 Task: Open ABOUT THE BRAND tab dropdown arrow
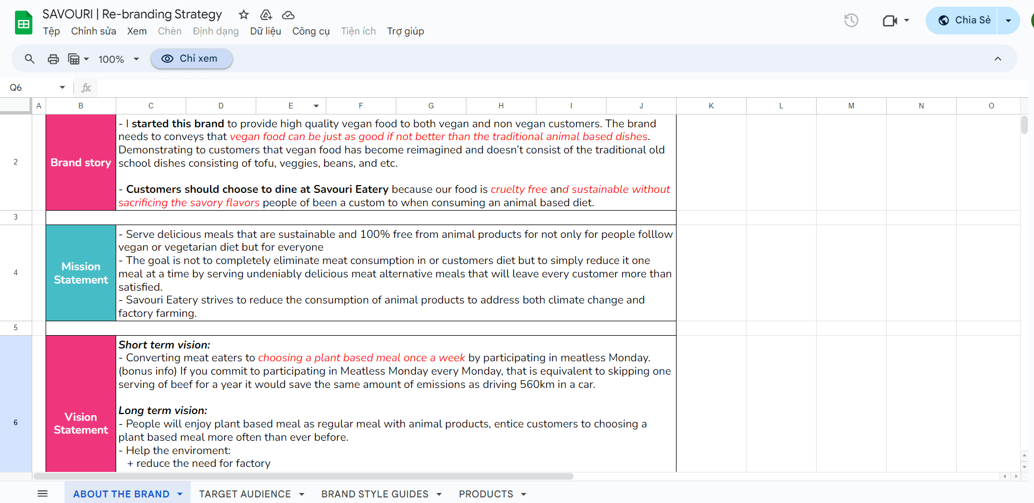point(180,494)
